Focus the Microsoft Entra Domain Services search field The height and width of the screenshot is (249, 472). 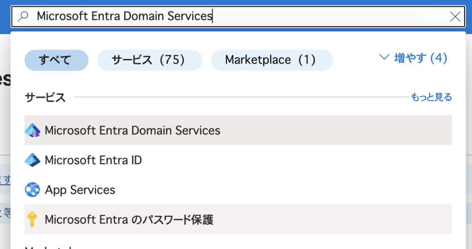238,17
